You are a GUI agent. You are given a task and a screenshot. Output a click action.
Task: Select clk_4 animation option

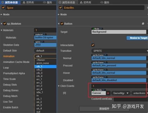click(x=46, y=76)
